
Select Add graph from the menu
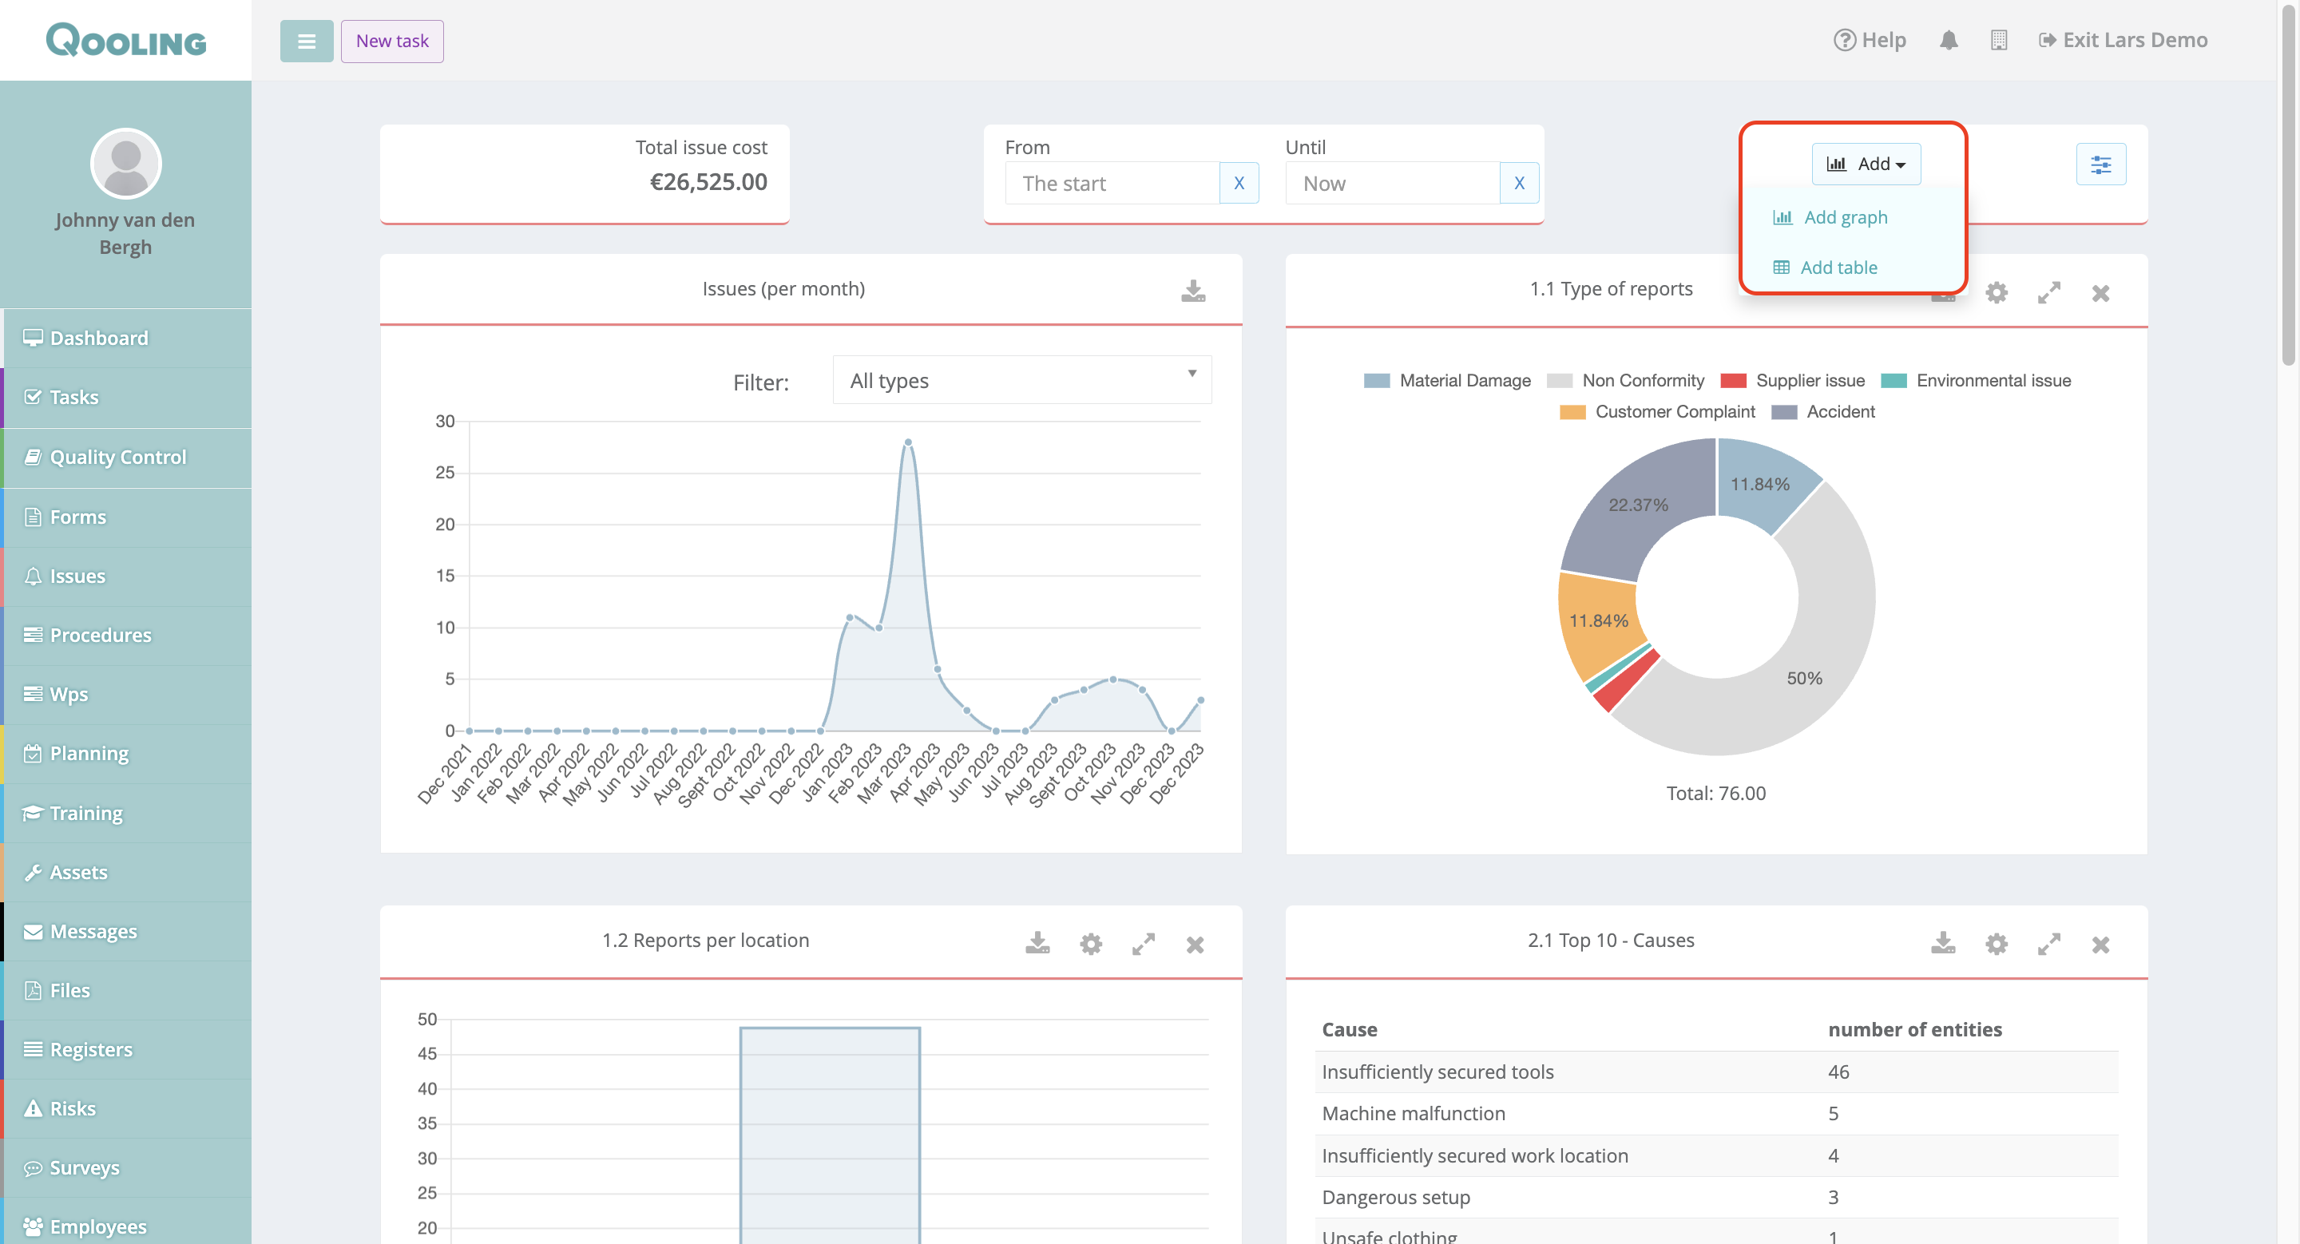(x=1845, y=218)
